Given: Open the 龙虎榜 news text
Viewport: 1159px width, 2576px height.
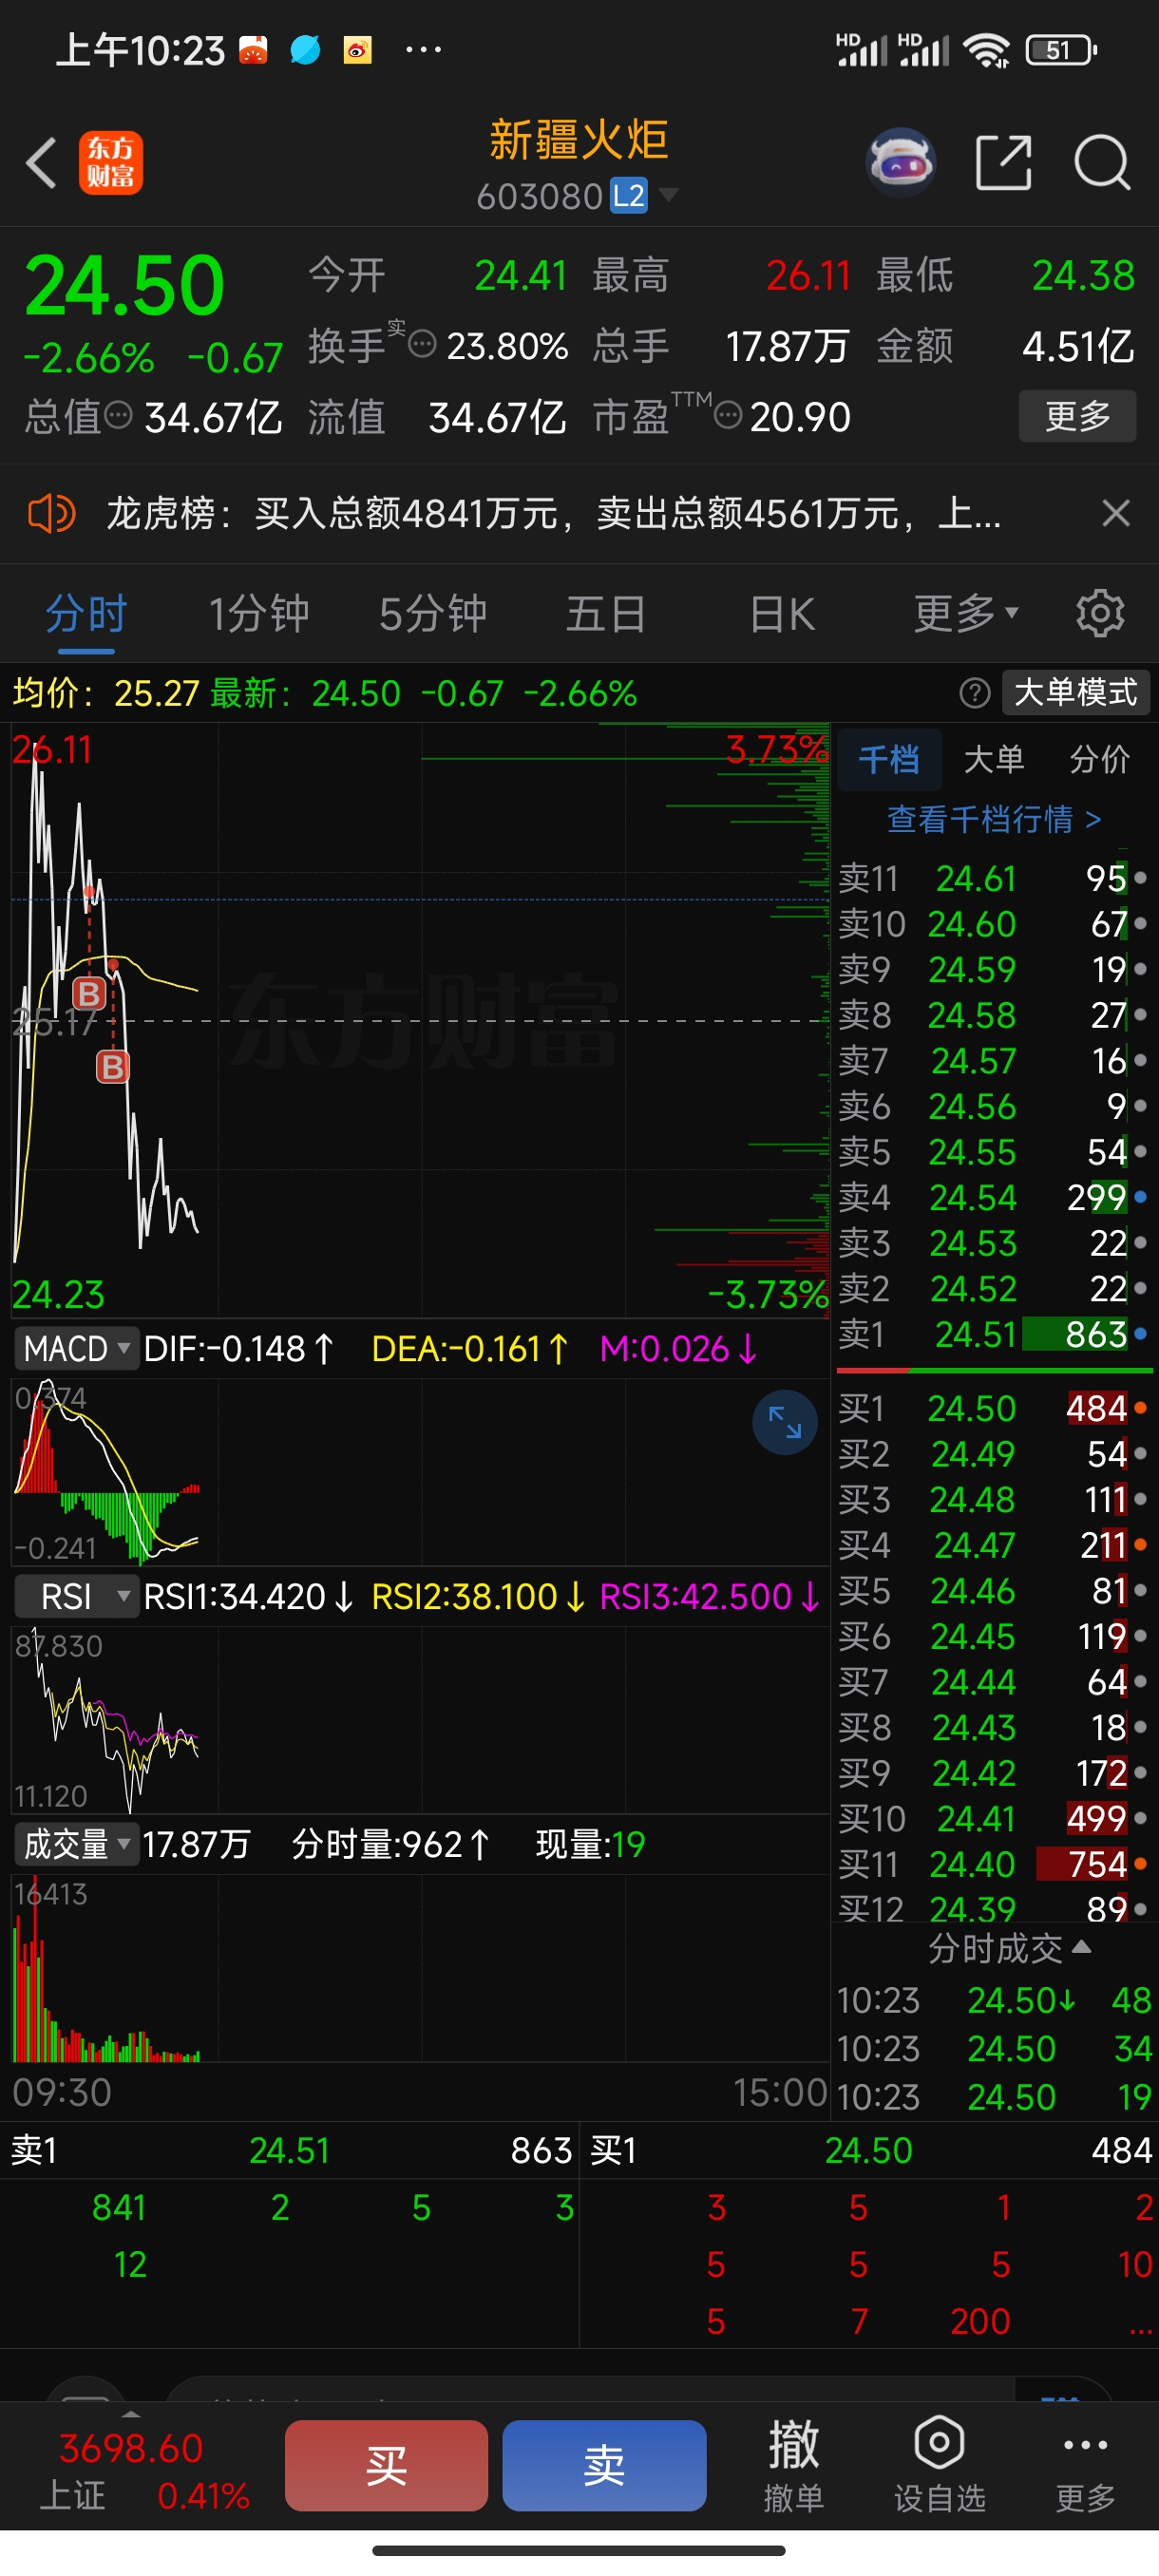Looking at the screenshot, I should pos(553,514).
